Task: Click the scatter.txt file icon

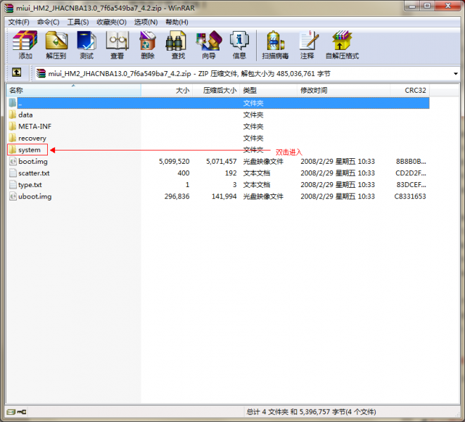Action: point(13,173)
